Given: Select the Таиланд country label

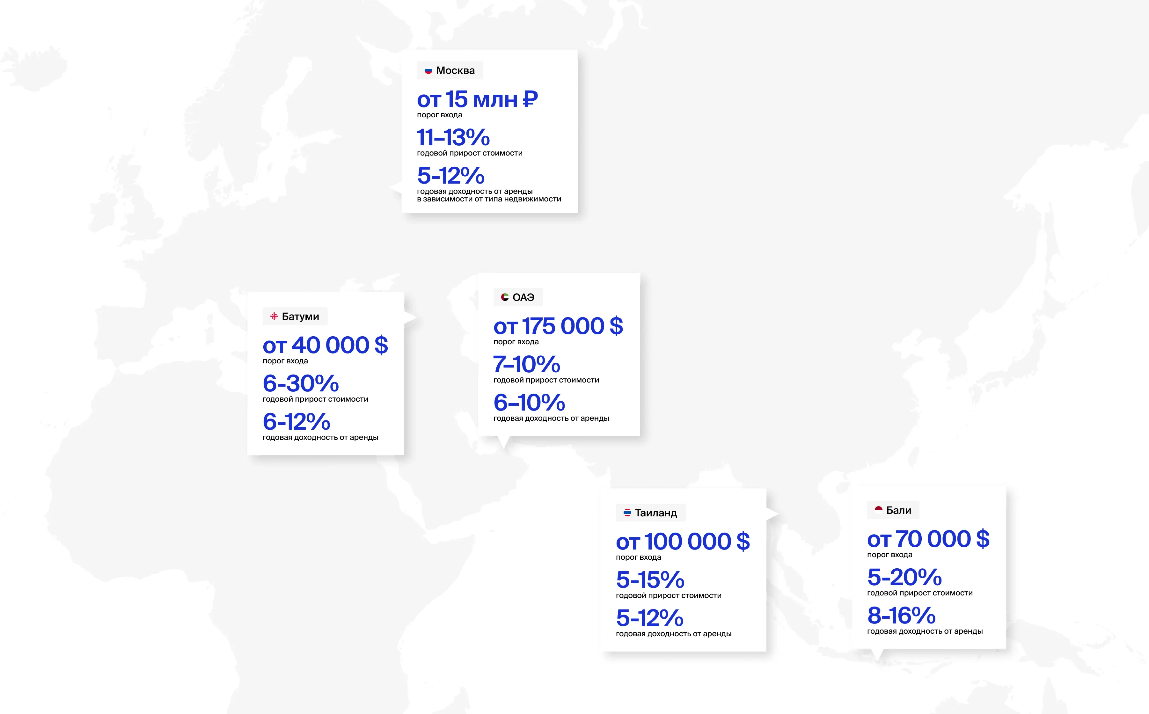Looking at the screenshot, I should [655, 513].
